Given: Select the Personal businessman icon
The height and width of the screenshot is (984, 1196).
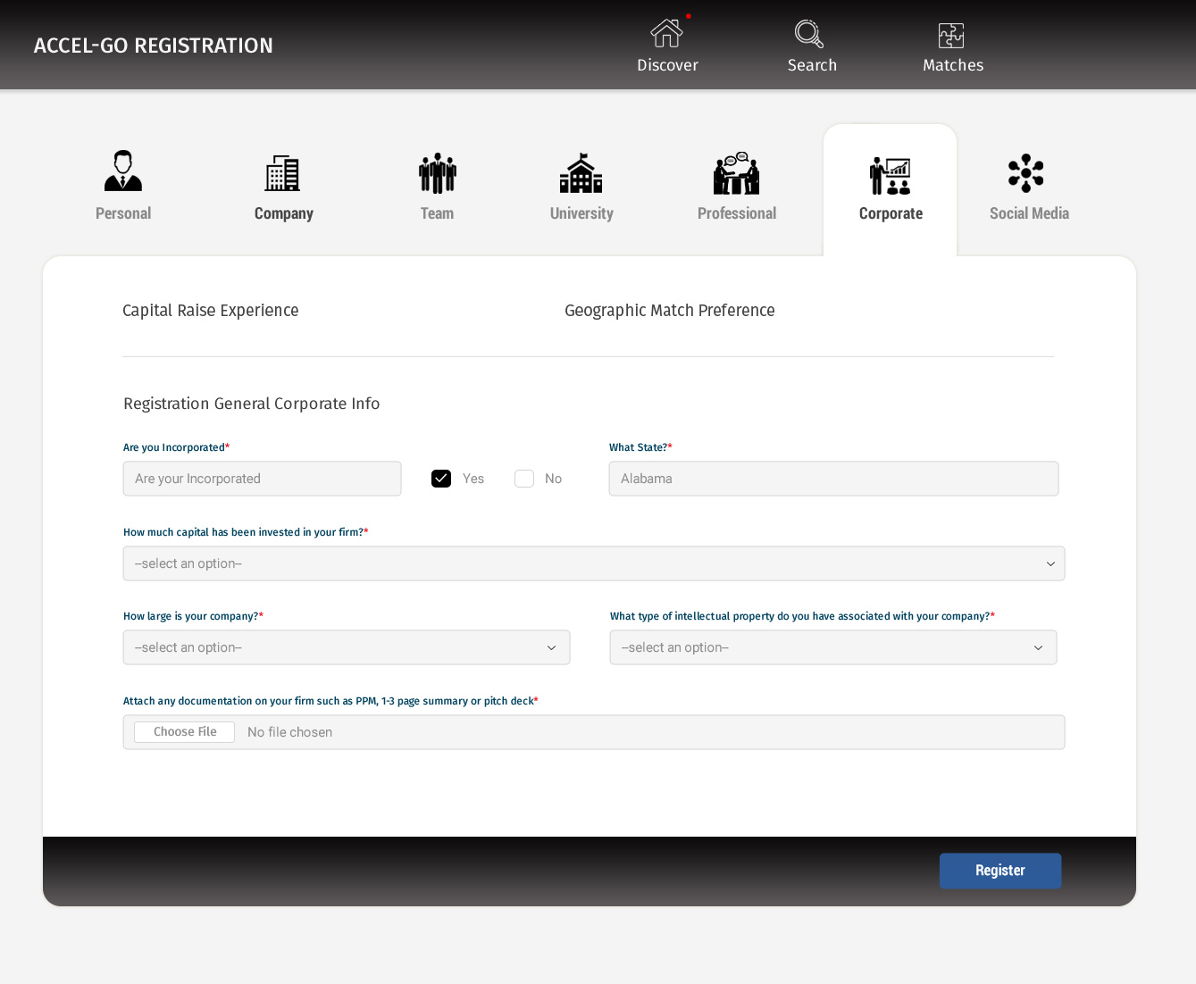Looking at the screenshot, I should point(123,171).
